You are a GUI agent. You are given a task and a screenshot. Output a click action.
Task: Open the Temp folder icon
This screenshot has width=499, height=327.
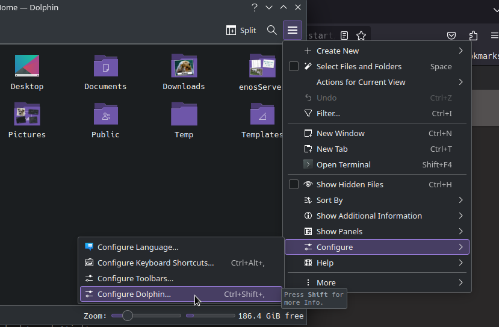[184, 114]
